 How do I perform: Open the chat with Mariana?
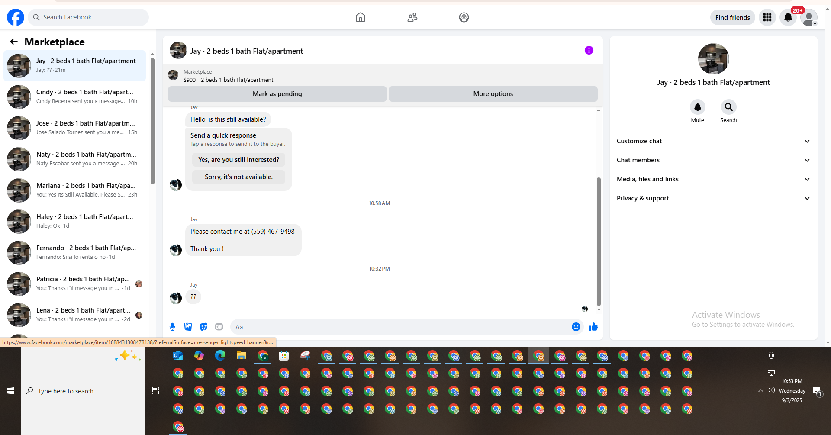74,190
